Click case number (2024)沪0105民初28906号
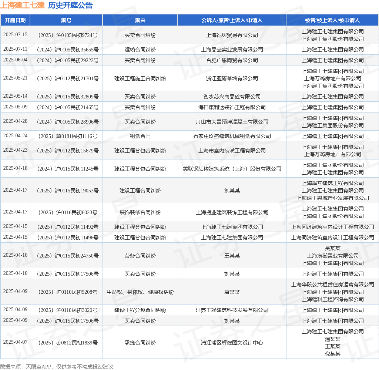 tap(68, 122)
